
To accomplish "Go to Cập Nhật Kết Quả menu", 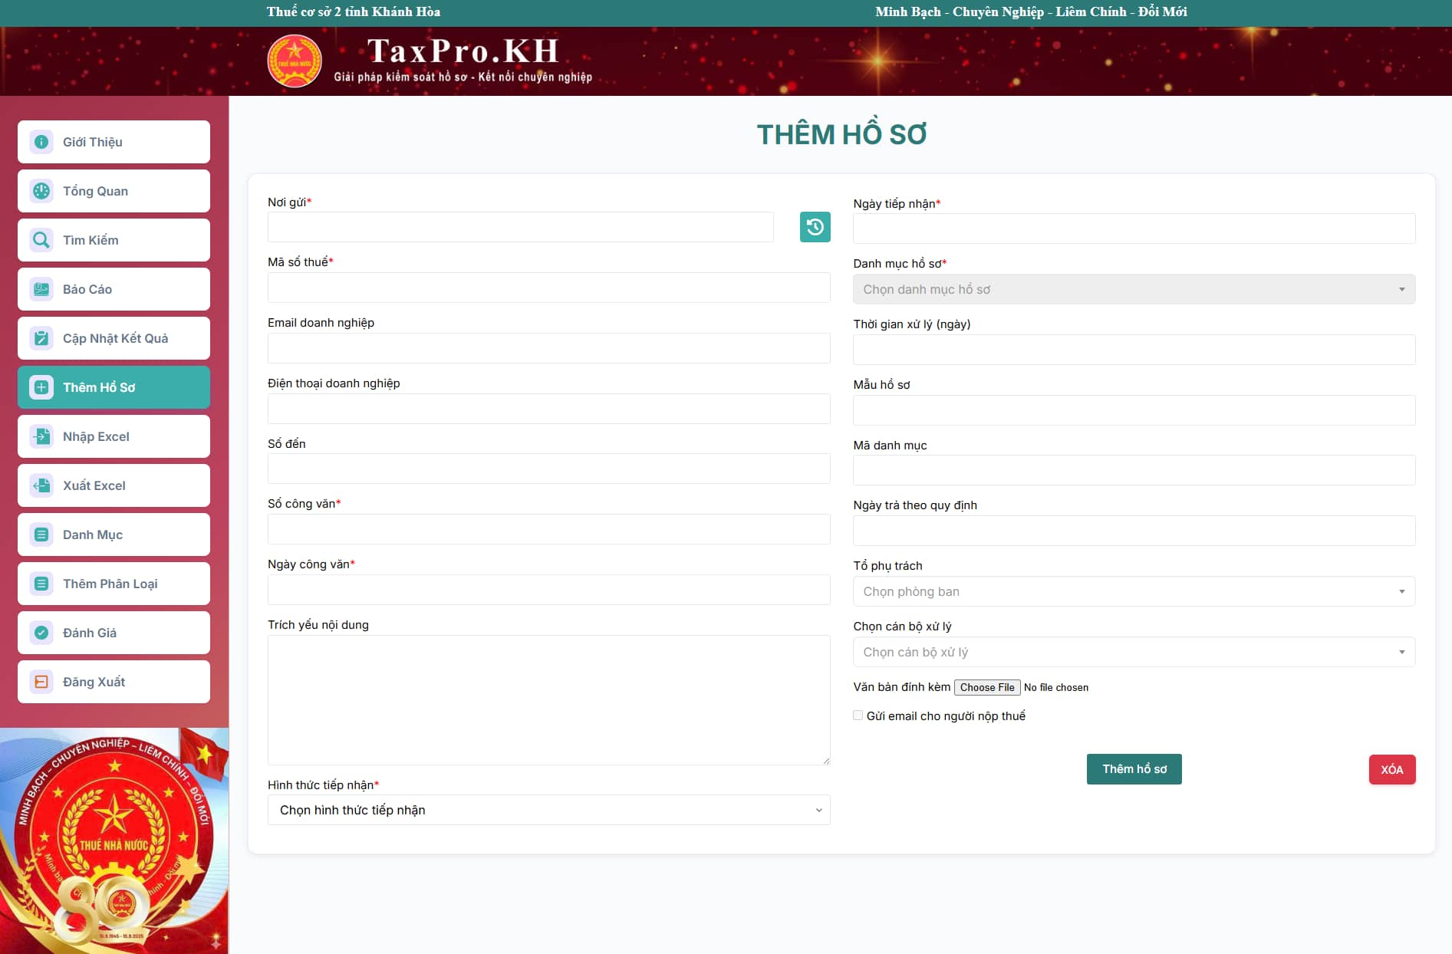I will pyautogui.click(x=114, y=338).
